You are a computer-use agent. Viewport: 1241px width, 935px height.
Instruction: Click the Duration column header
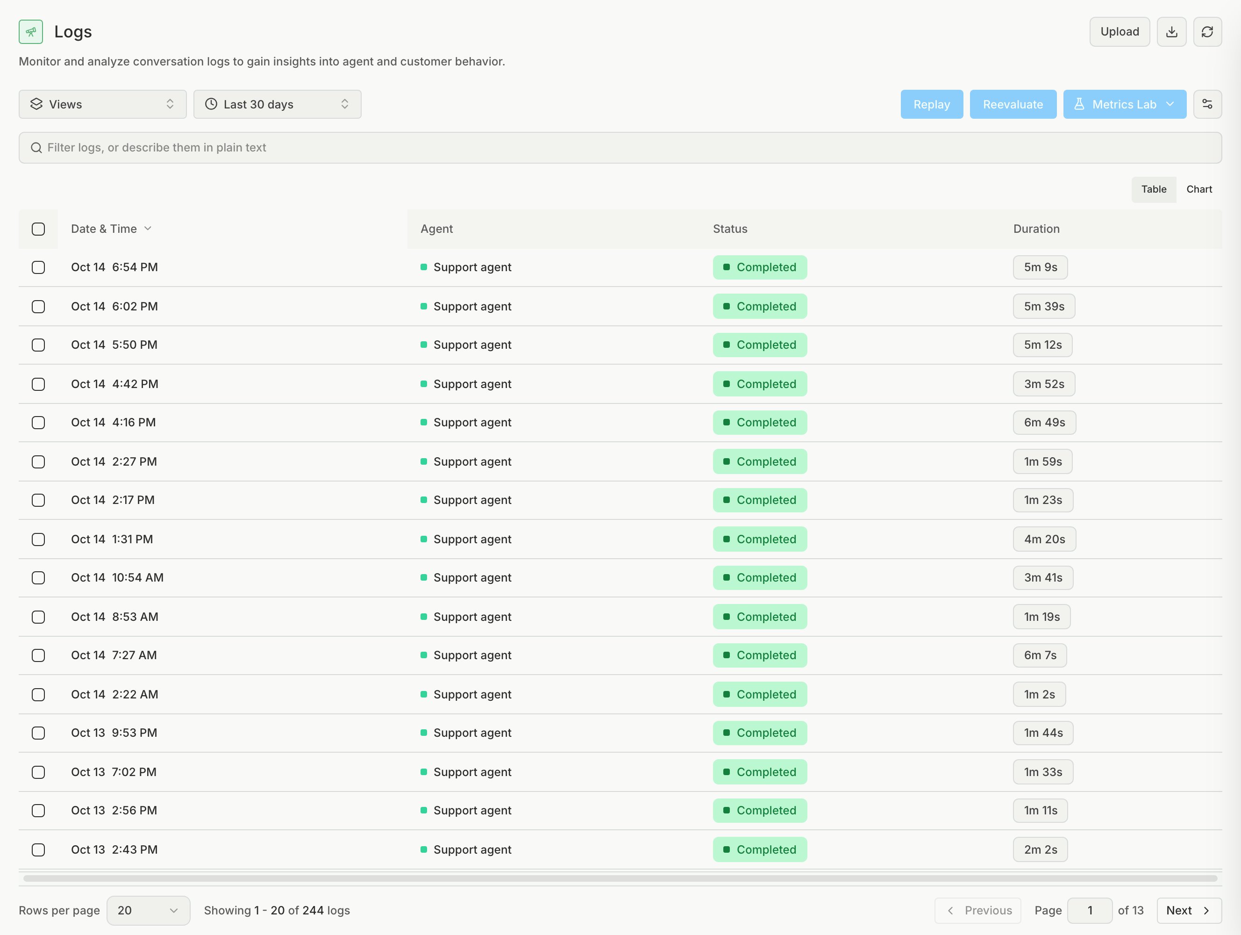pyautogui.click(x=1036, y=229)
